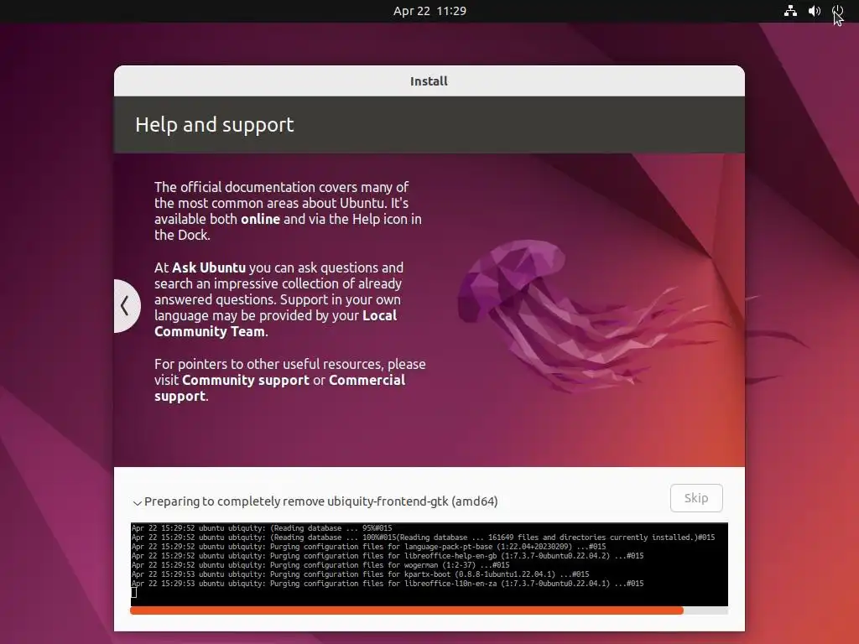This screenshot has width=859, height=644.
Task: Open the 'online' documentation link
Action: 260,219
